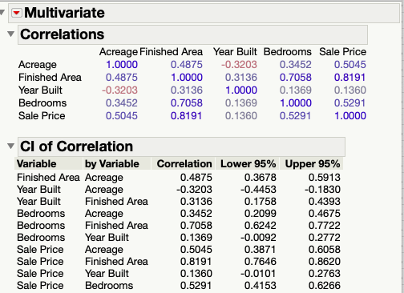Click the Bedrooms column header in Correlations matrix
Image resolution: width=404 pixels, height=293 pixels.
(x=288, y=52)
